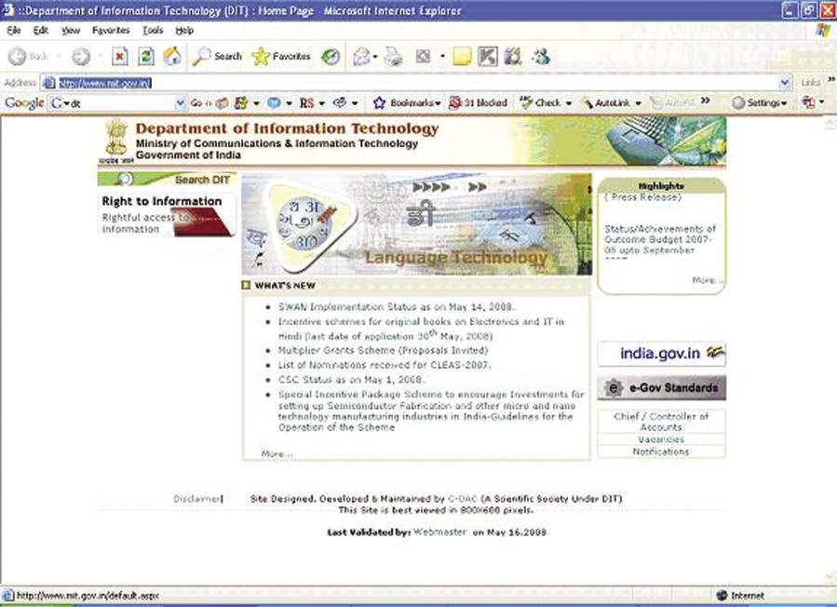Click the gray Edit icon after printer
Screen dimensions: 837x607
coord(423,56)
